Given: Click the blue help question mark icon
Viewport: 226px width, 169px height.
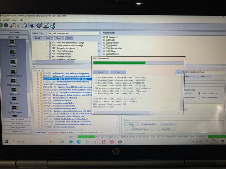Looking at the screenshot, I should (x=32, y=25).
